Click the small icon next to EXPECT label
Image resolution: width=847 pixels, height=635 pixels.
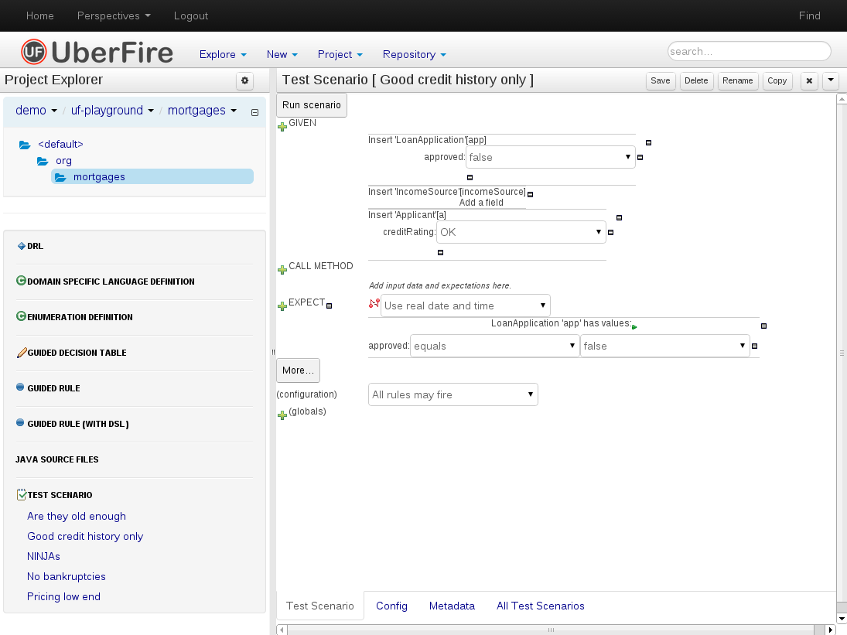tap(330, 306)
